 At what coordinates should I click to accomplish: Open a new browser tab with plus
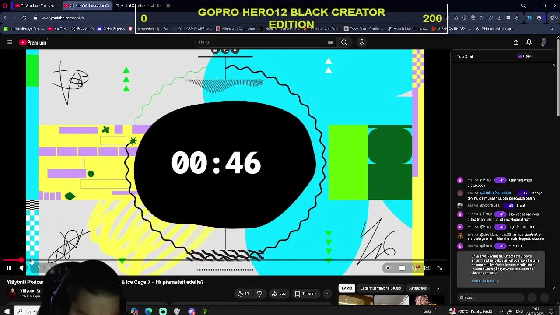[x=168, y=6]
